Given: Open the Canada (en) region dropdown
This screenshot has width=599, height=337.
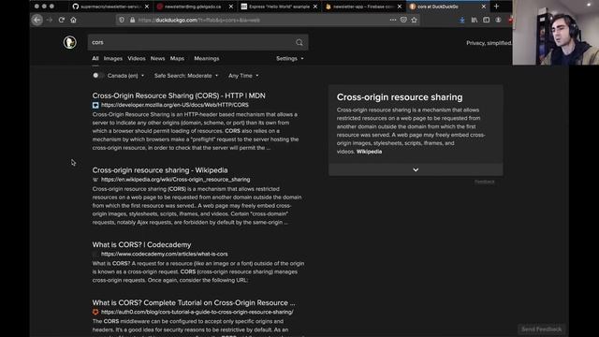Looking at the screenshot, I should [x=125, y=76].
